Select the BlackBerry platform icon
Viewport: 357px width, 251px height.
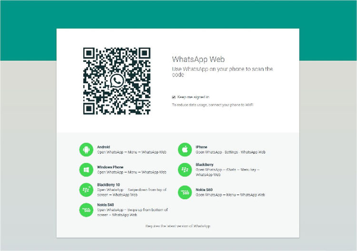tap(185, 170)
